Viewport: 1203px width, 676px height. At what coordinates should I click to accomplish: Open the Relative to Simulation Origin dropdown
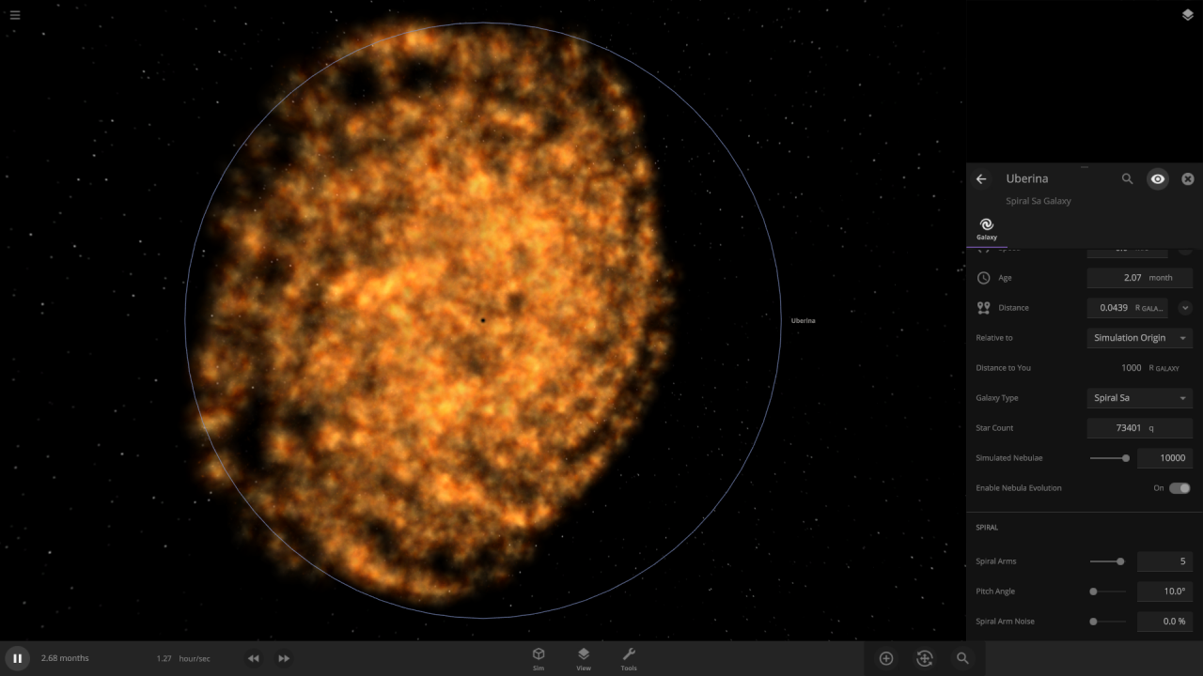(x=1140, y=338)
